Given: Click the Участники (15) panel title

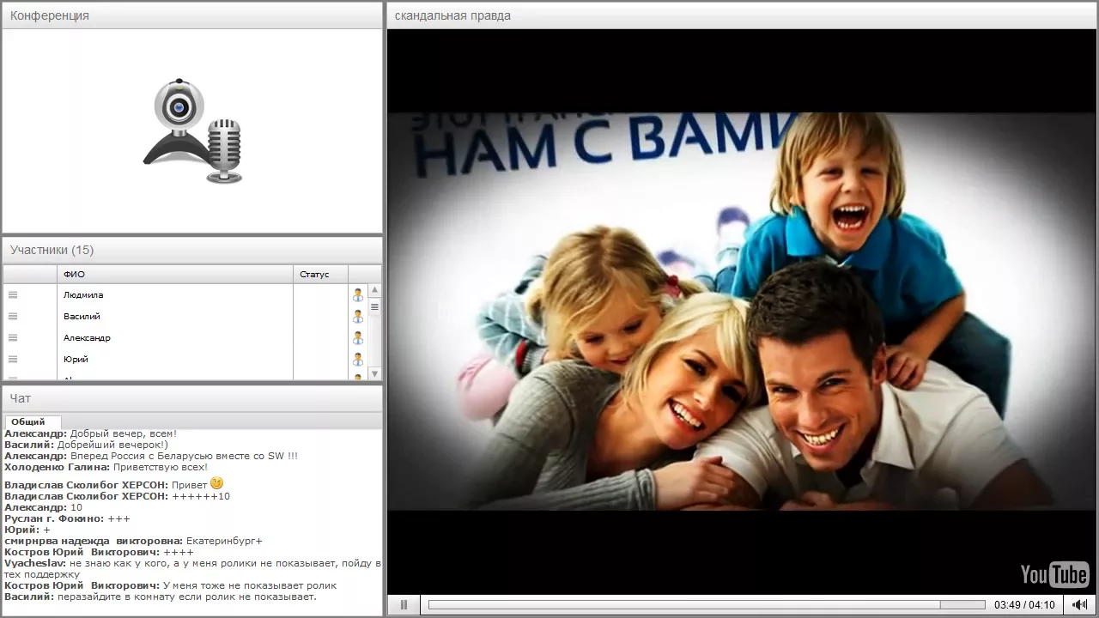Looking at the screenshot, I should click(52, 250).
